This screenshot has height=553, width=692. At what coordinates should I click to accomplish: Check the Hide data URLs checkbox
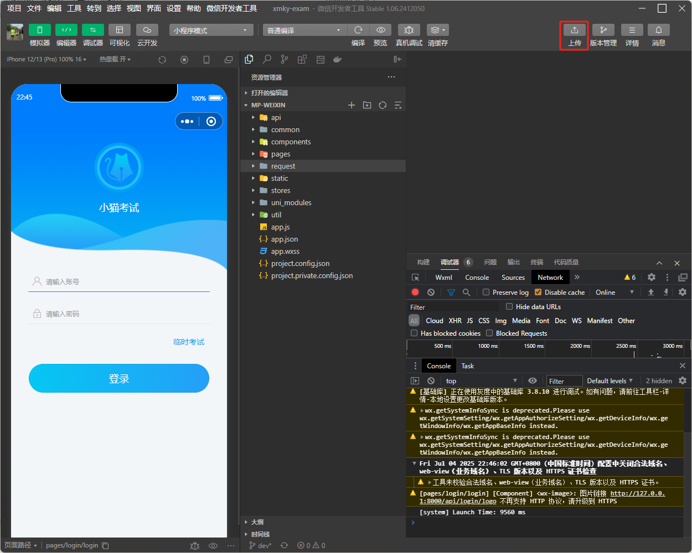509,306
